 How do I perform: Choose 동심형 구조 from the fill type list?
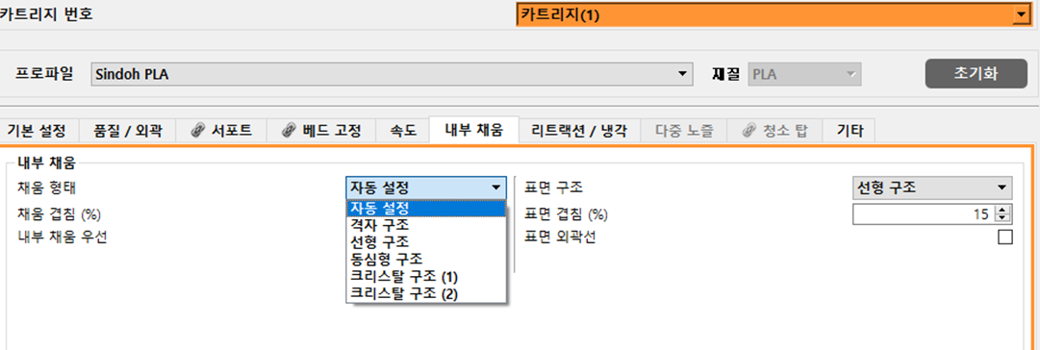point(426,259)
